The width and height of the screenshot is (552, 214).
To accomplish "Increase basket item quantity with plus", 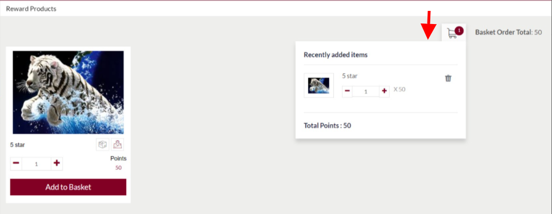I will [x=384, y=91].
